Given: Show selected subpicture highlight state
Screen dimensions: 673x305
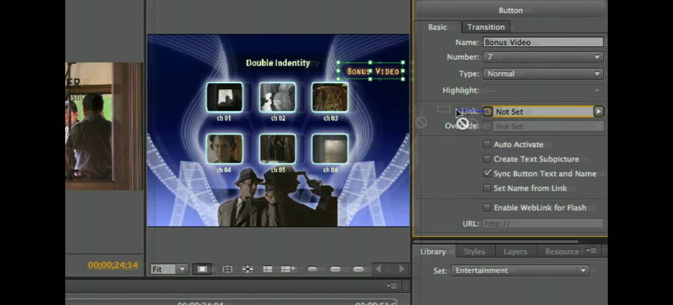Looking at the screenshot, I should tap(335, 269).
